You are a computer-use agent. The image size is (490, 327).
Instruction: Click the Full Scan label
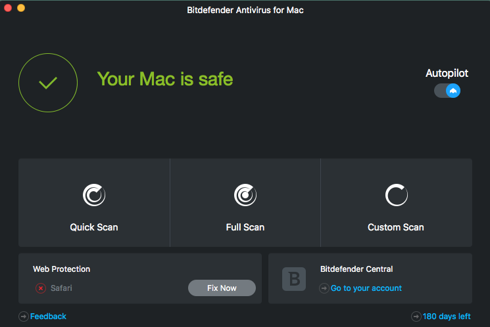(245, 227)
